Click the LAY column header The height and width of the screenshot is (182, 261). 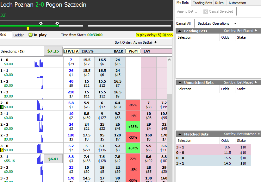(156, 51)
